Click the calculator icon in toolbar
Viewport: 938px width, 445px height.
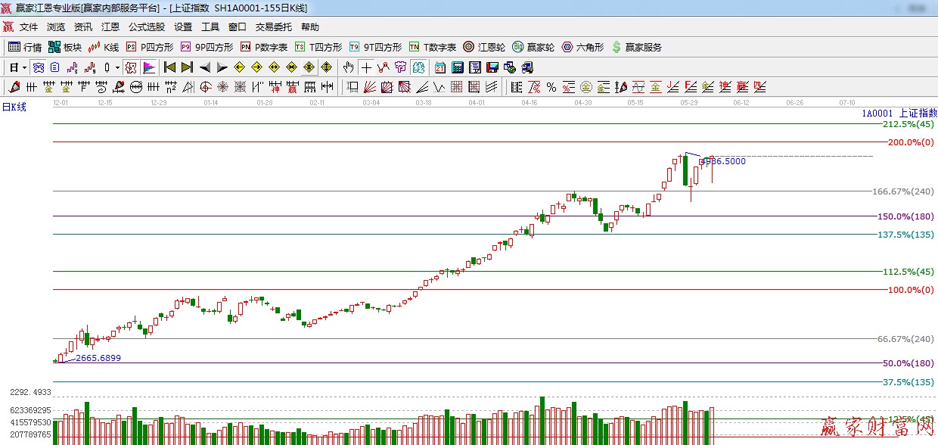point(457,67)
